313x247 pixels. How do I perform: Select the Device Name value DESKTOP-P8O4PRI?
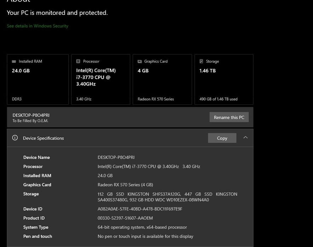coord(116,157)
